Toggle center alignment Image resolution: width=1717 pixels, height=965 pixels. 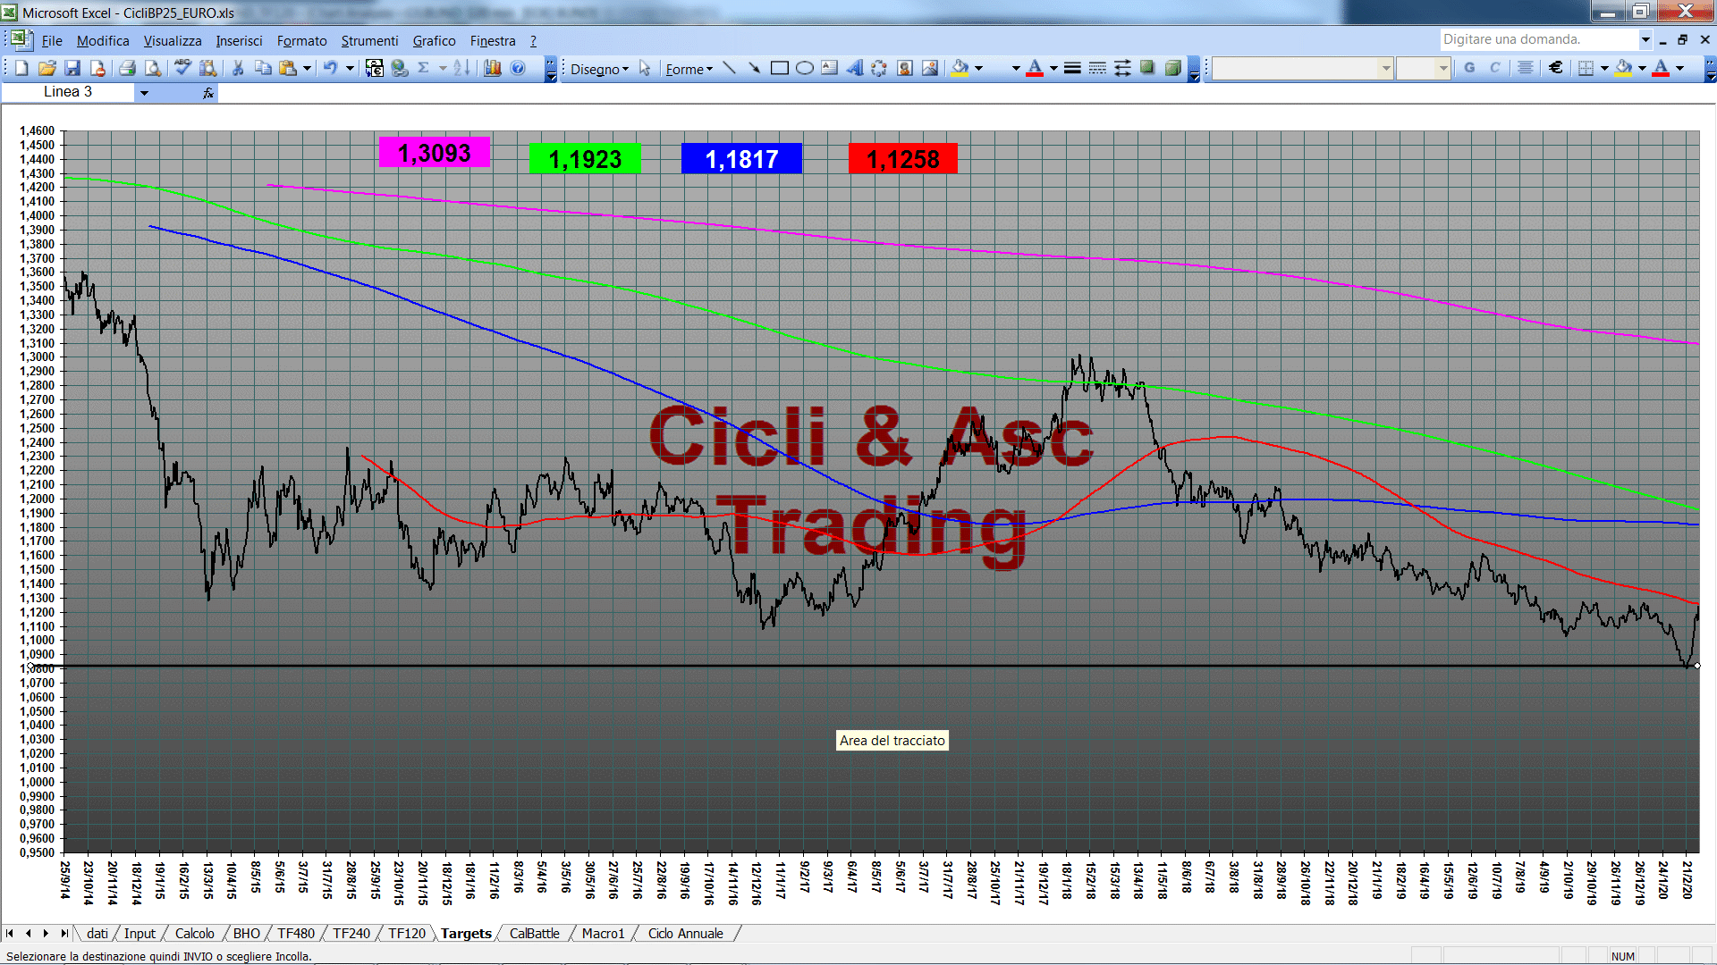1526,69
